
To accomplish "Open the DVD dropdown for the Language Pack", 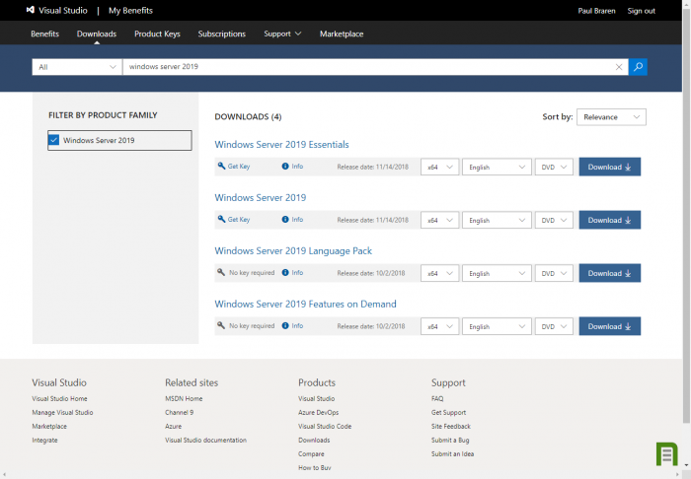I will coord(554,274).
